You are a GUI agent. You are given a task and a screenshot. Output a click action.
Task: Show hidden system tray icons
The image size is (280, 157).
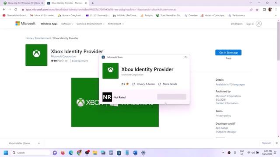[x=223, y=153]
